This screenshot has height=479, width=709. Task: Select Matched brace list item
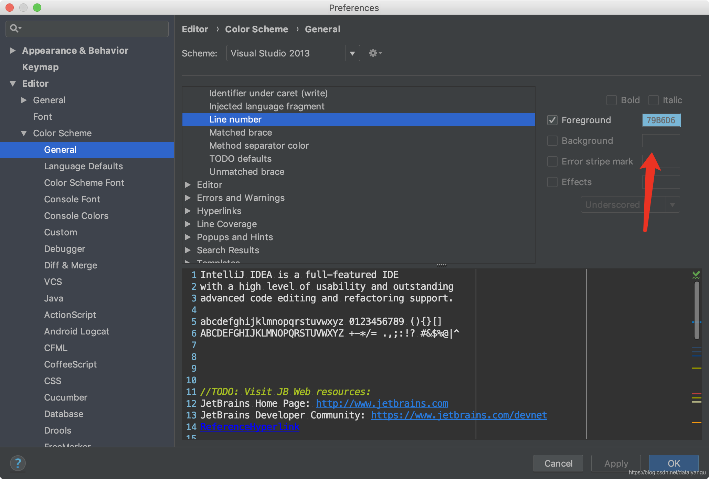[240, 132]
